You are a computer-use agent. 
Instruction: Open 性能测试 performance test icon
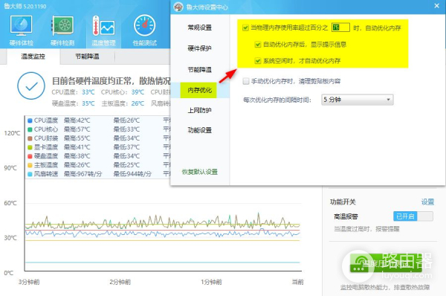coord(144,30)
